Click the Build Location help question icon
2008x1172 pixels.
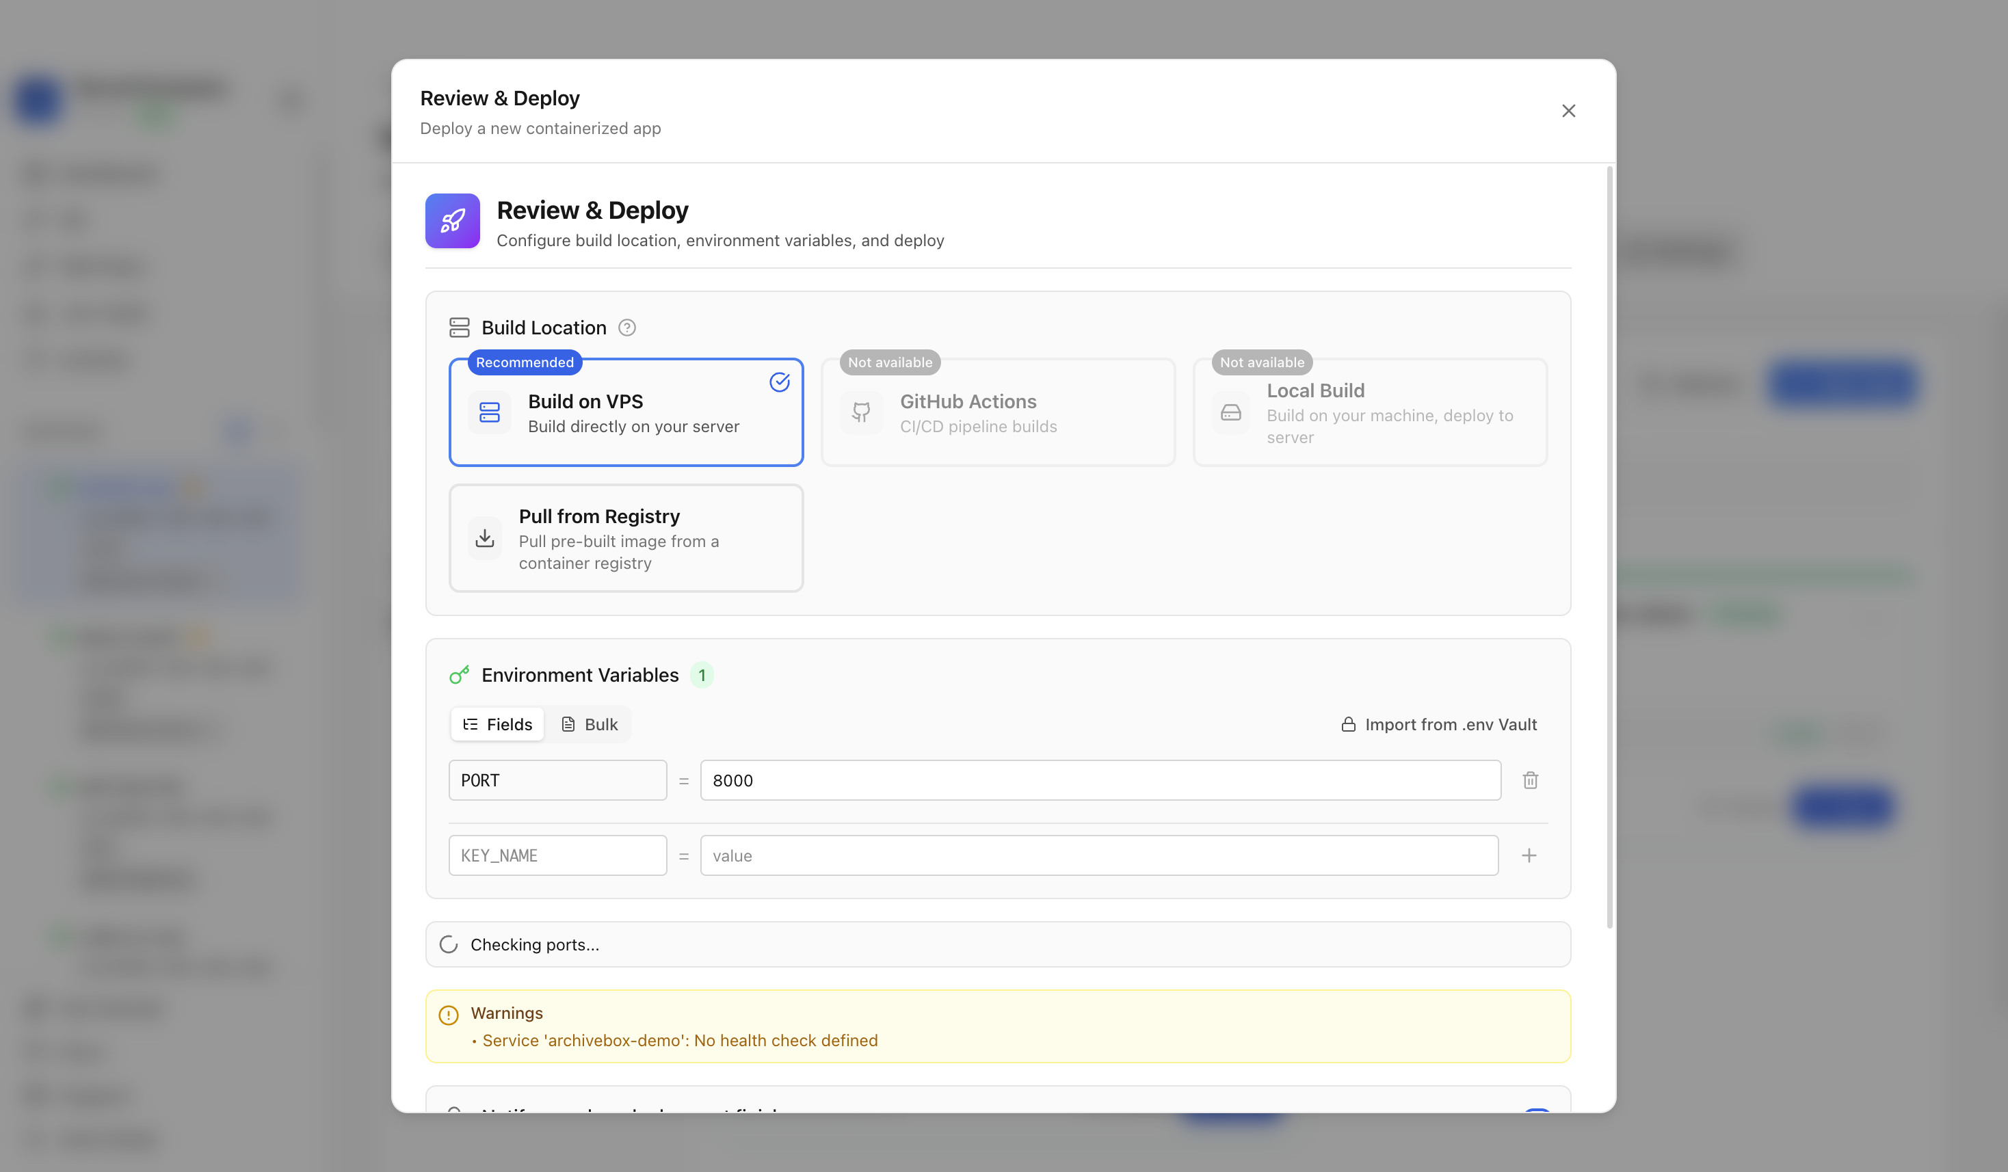[627, 328]
